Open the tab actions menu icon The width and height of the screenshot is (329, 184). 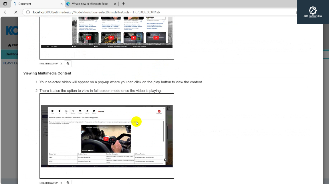[x=5, y=4]
